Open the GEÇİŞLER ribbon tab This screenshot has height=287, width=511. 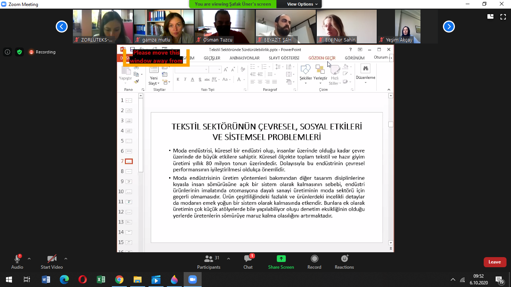tap(212, 58)
